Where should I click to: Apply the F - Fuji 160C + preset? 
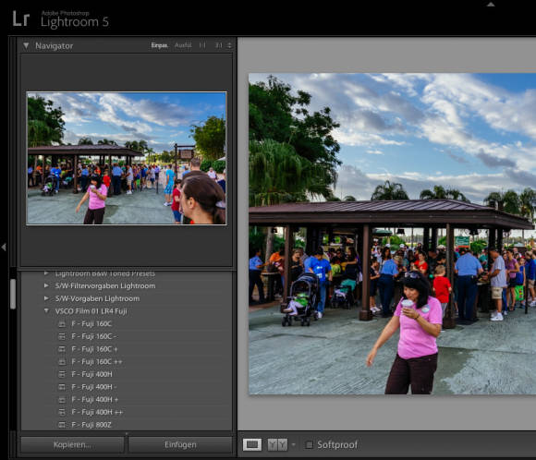(94, 349)
